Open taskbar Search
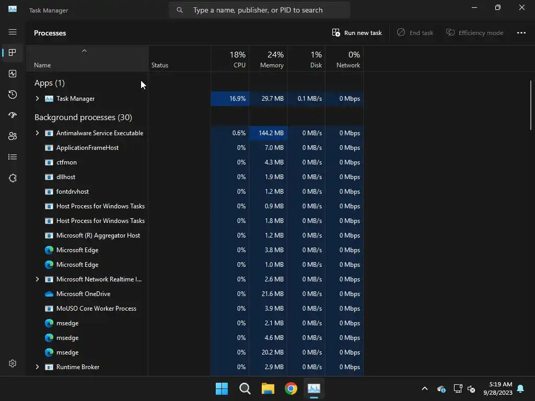Image resolution: width=535 pixels, height=401 pixels. tap(245, 388)
